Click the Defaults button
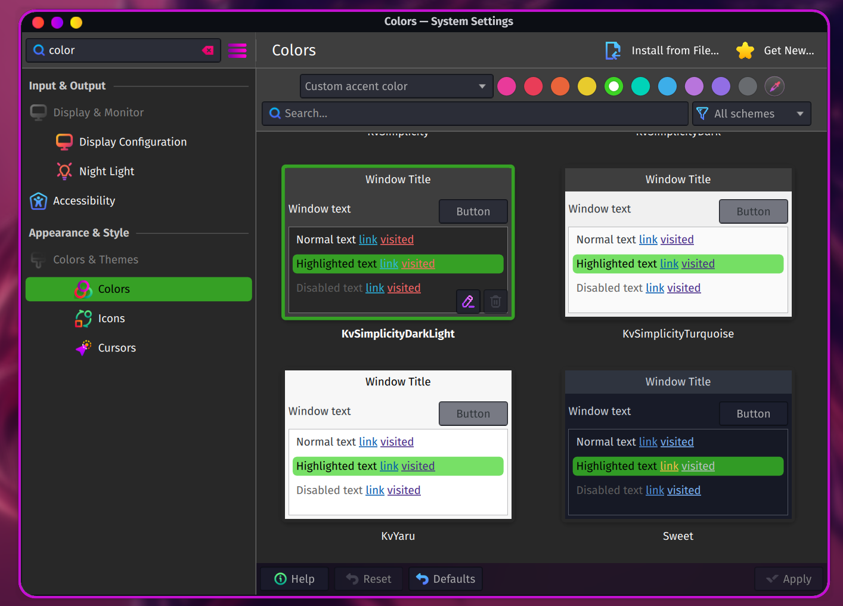Viewport: 843px width, 606px height. pyautogui.click(x=445, y=579)
